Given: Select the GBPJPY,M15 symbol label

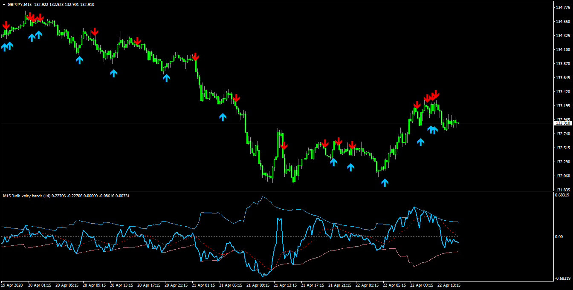Looking at the screenshot, I should (x=20, y=4).
